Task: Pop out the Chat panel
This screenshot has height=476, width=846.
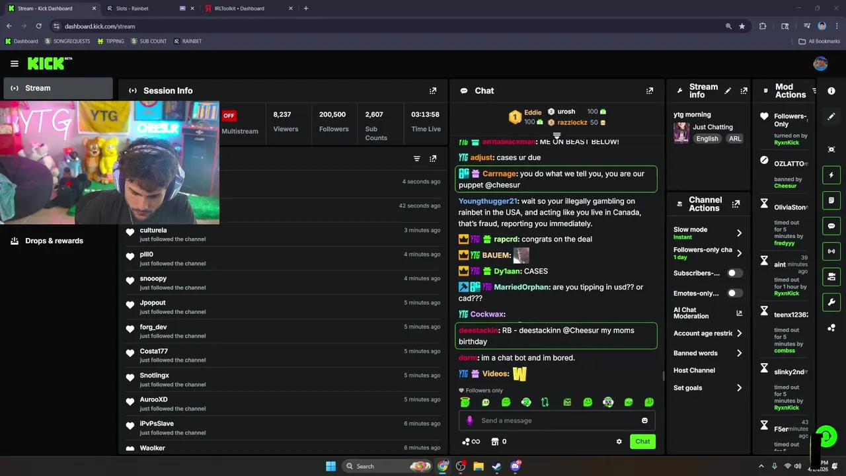Action: [x=650, y=91]
